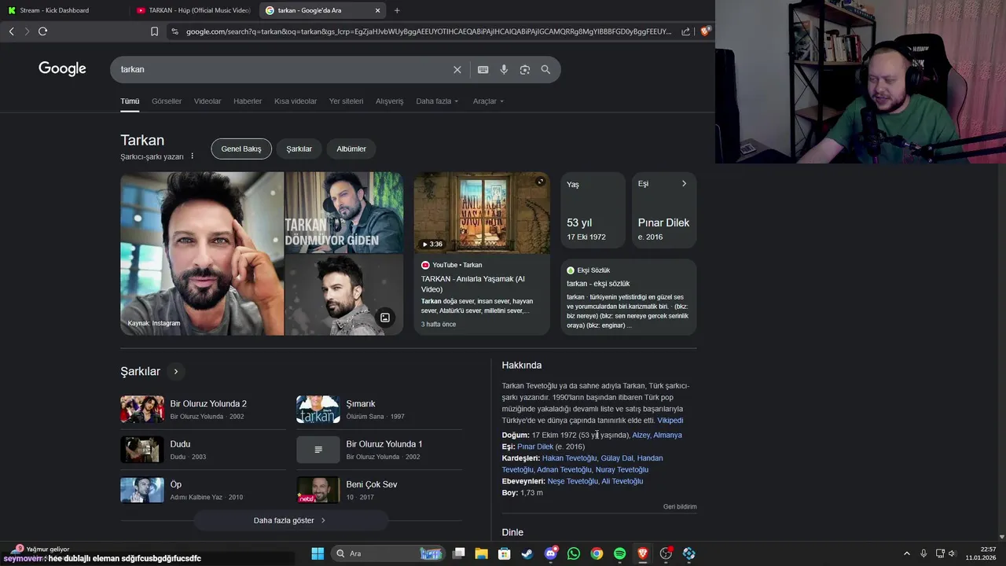The image size is (1006, 566).
Task: Click the Geri bildirim link
Action: [680, 507]
